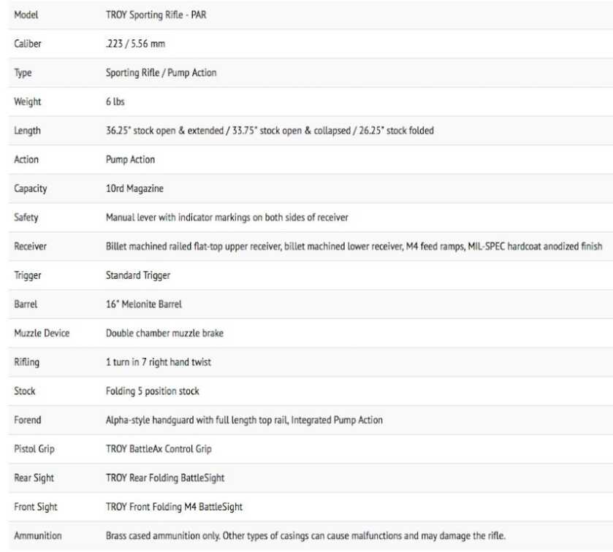Click the Sporting Rifle / Pump Action value
The image size is (613, 552).
click(x=161, y=73)
